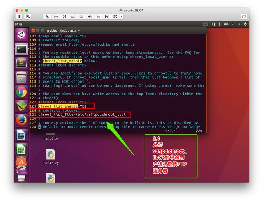Viewport: 263px width, 202px height.
Task: Switch VM to Unity/single window view
Action: tap(244, 16)
